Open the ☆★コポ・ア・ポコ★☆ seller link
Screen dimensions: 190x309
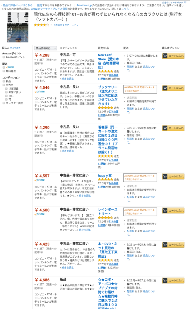(x=108, y=293)
